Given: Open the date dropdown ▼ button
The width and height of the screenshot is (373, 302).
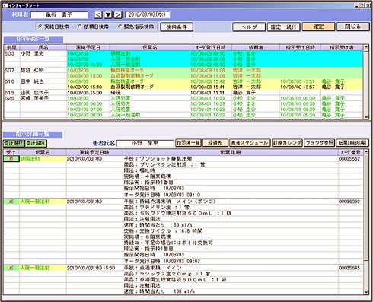Looking at the screenshot, I should click(108, 15).
